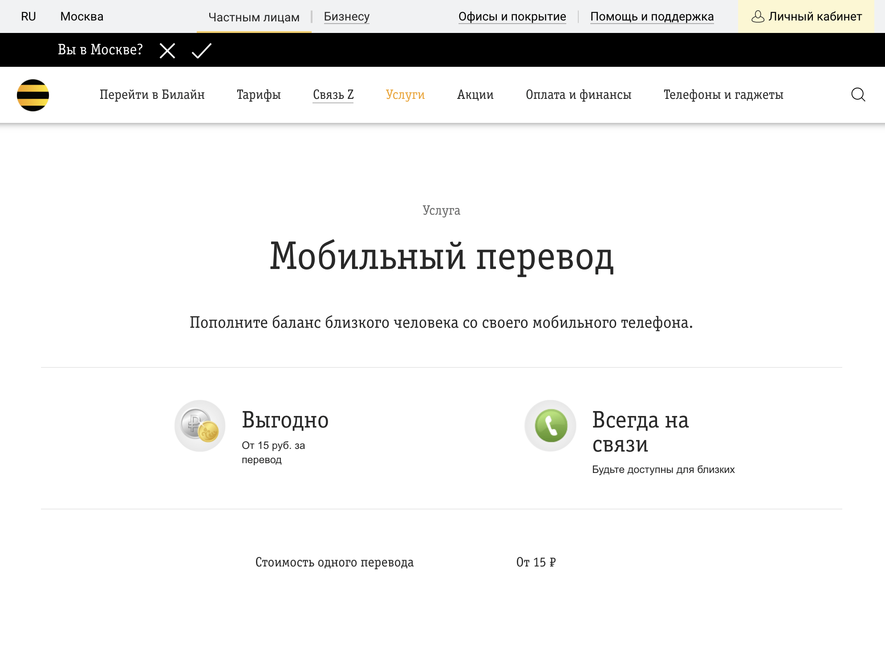Select the RU language indicator

click(28, 16)
